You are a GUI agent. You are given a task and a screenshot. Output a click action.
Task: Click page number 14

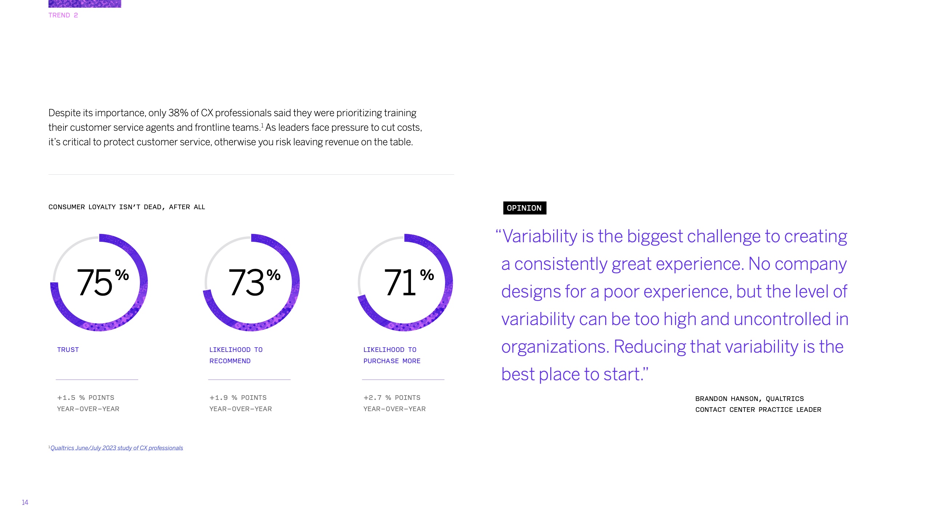tap(25, 502)
